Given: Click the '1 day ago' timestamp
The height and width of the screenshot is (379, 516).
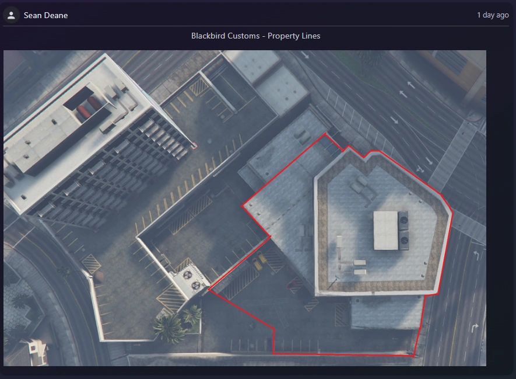Looking at the screenshot, I should click(493, 15).
